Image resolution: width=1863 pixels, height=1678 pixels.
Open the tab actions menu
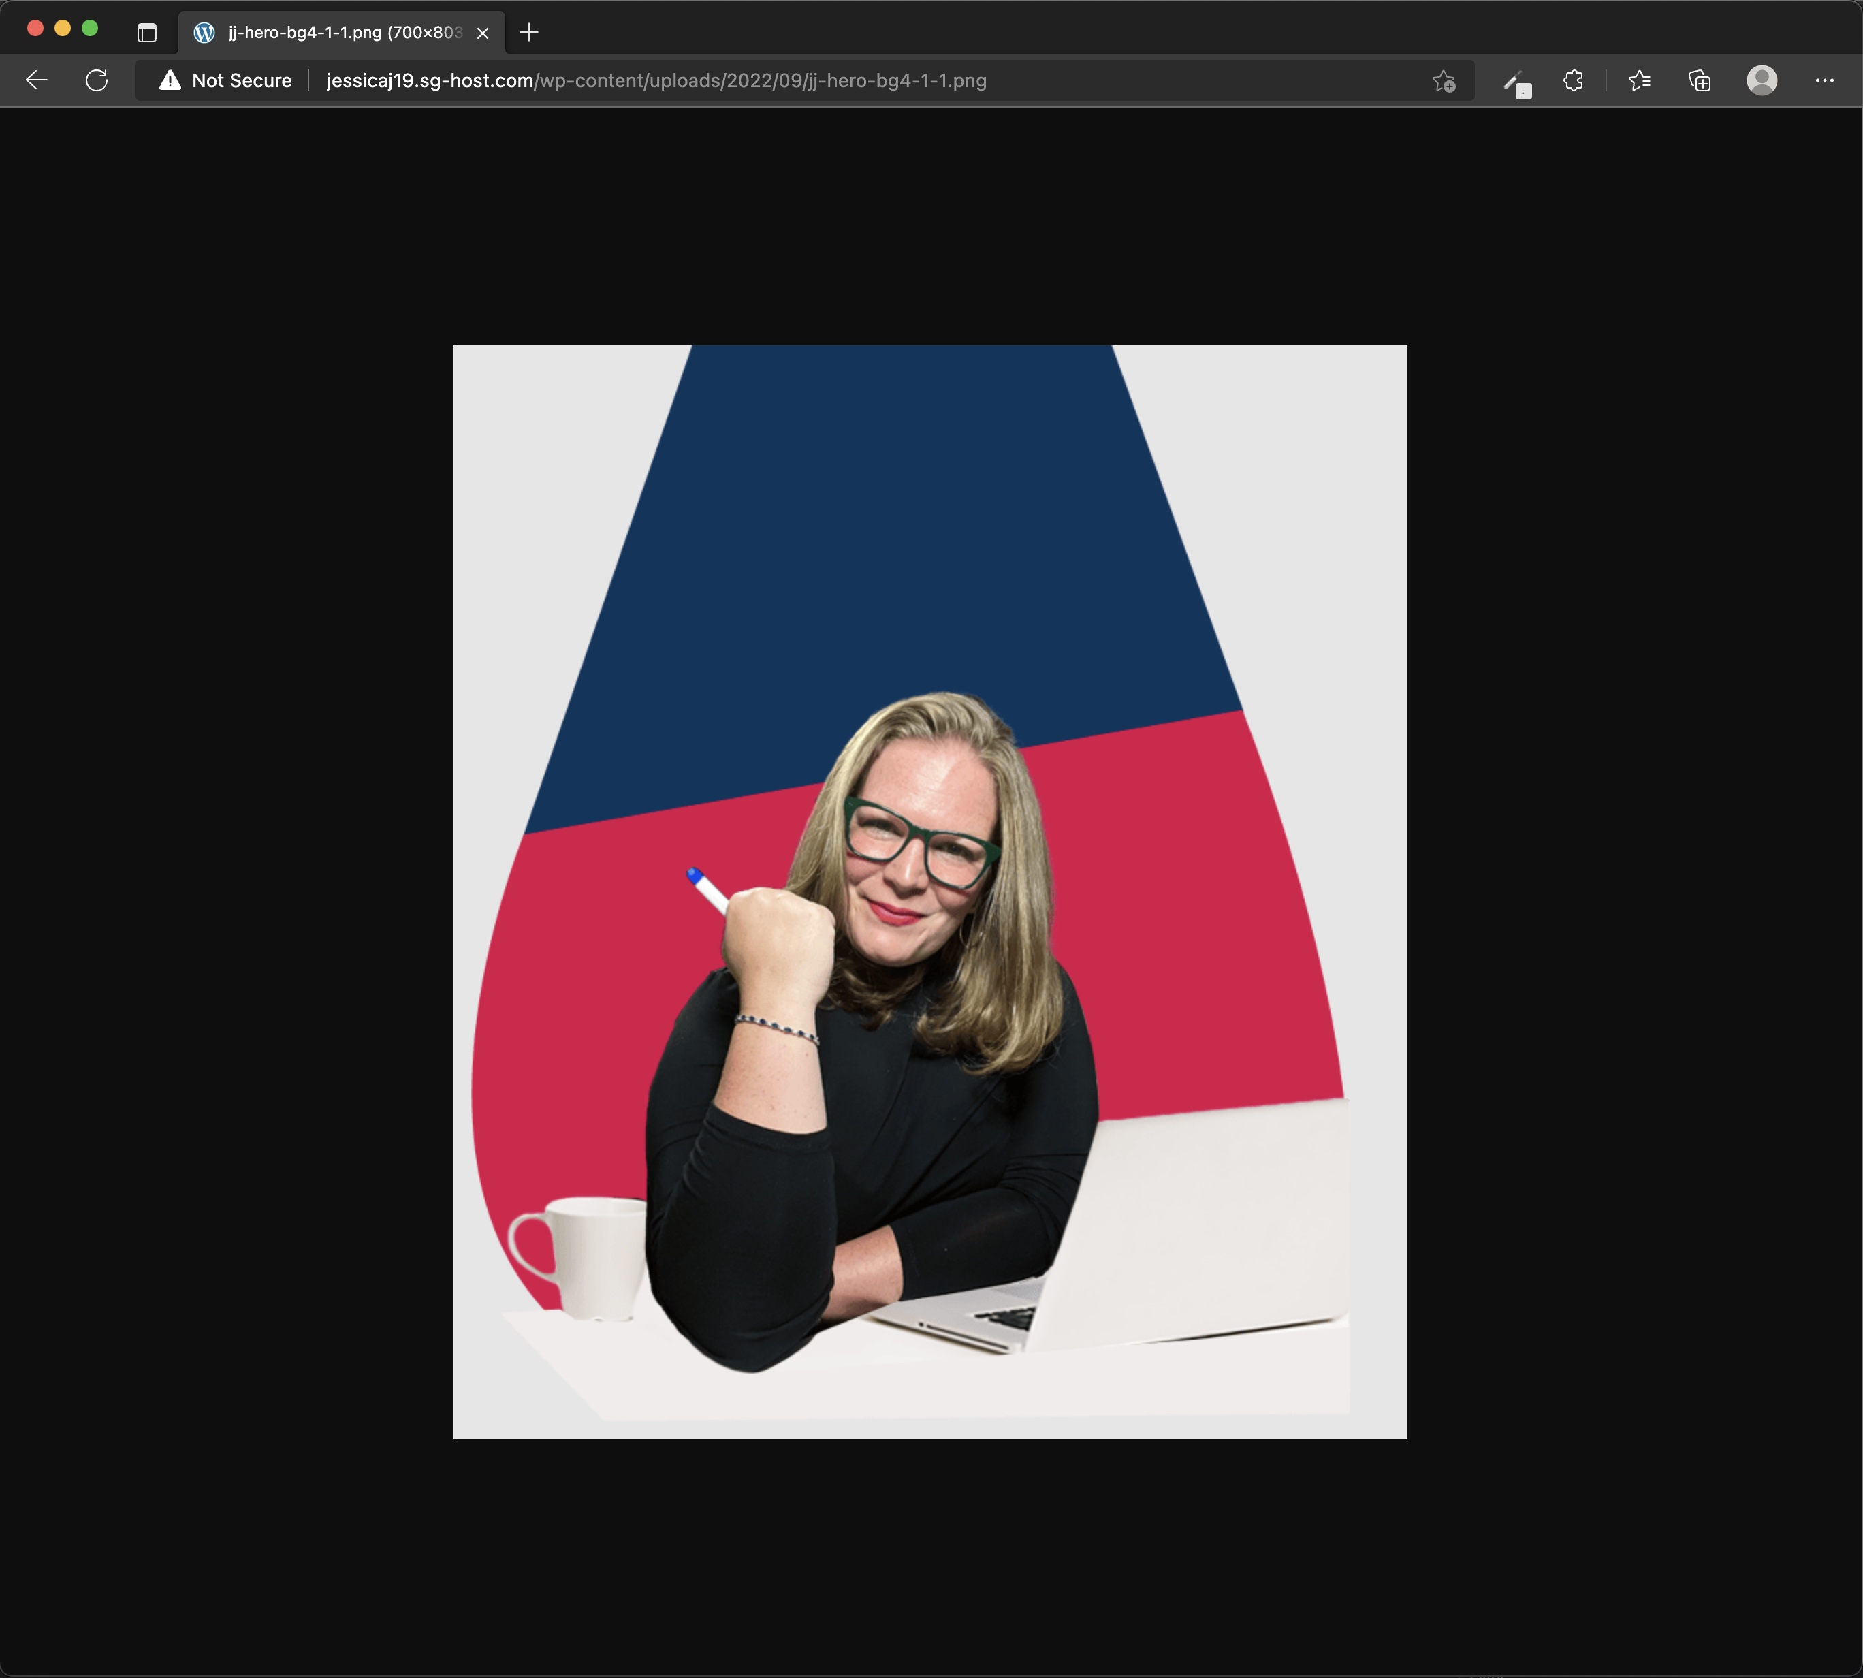pyautogui.click(x=146, y=32)
